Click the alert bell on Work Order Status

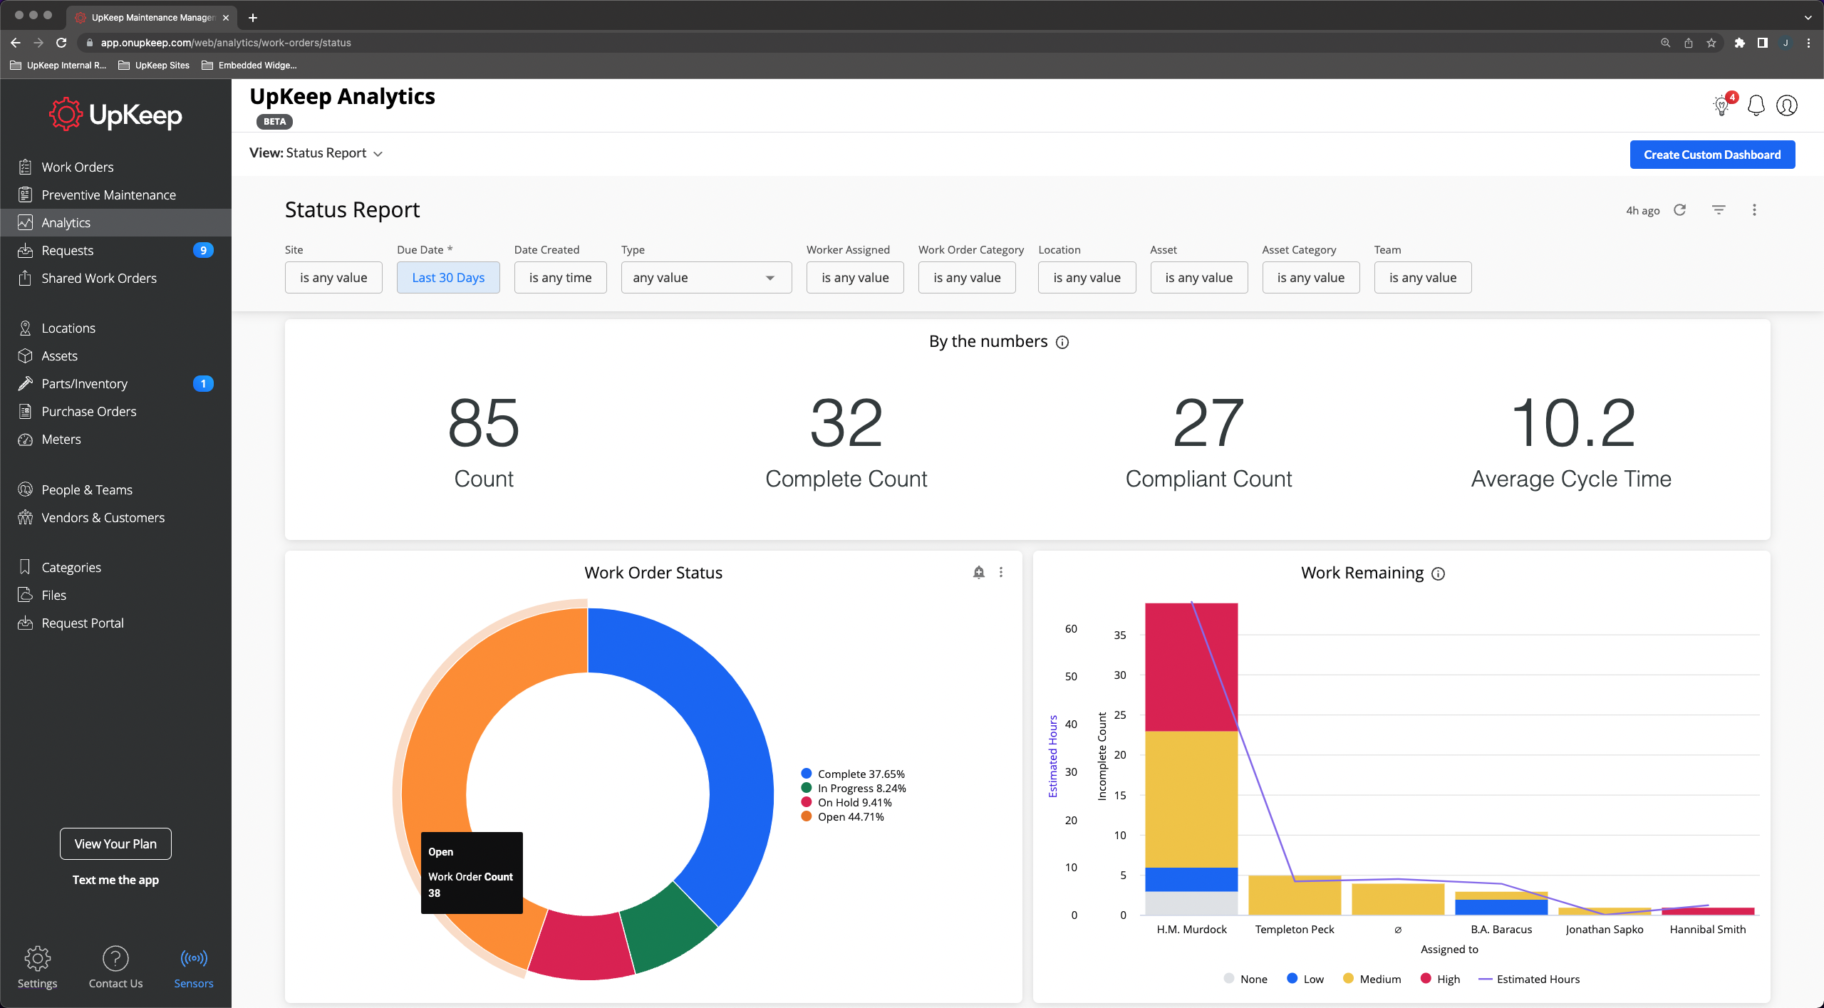coord(979,572)
